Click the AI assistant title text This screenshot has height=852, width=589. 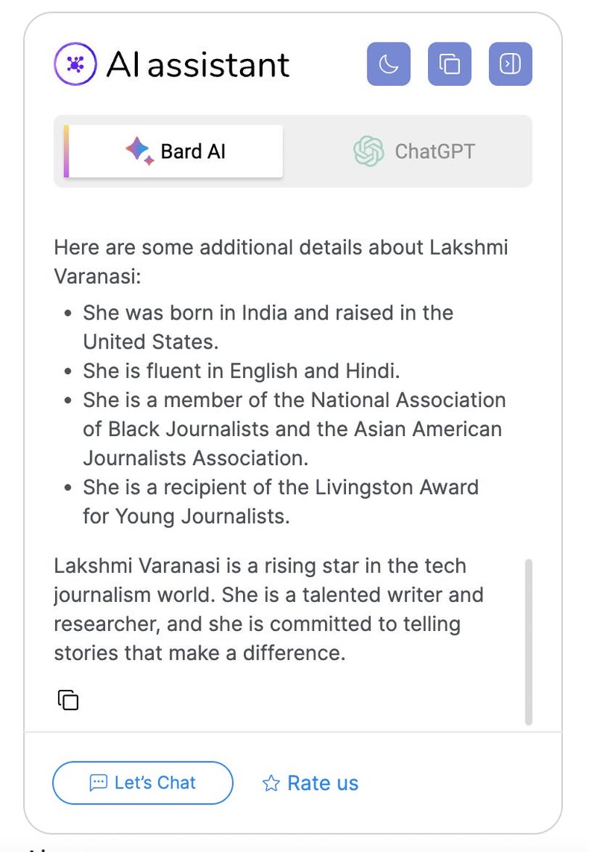pos(198,64)
